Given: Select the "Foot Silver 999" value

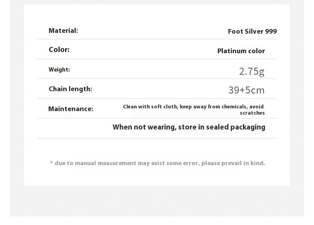Looking at the screenshot, I should [x=252, y=31].
